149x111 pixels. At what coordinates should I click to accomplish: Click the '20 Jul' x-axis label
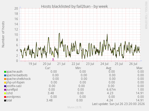pos(47,64)
